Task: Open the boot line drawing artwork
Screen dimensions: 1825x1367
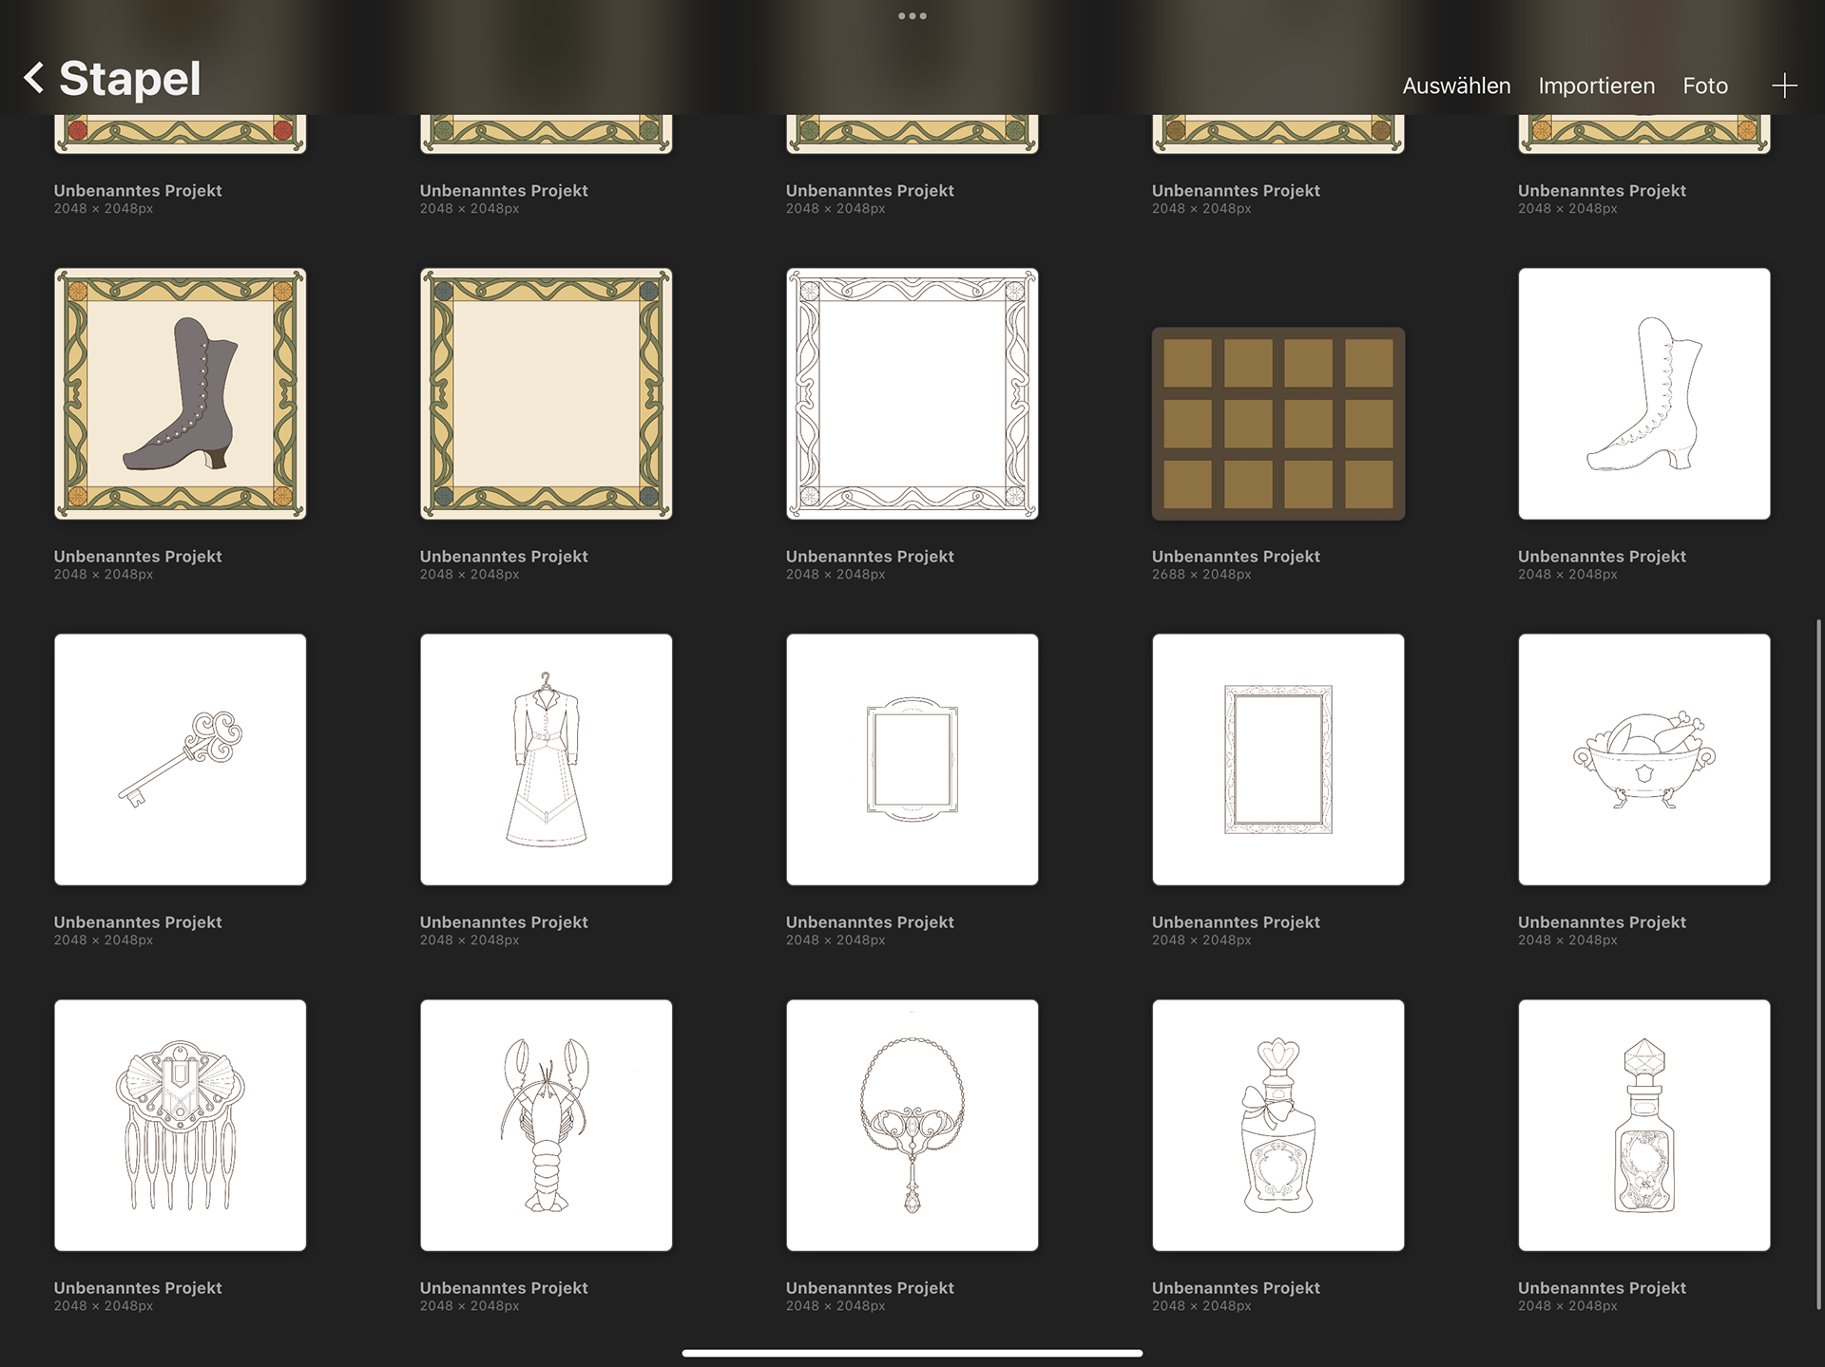Action: [x=1643, y=393]
